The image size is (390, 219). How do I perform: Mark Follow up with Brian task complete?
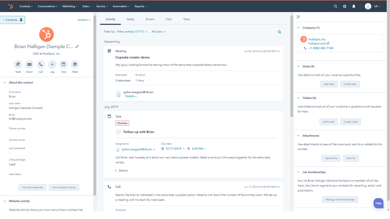click(118, 132)
